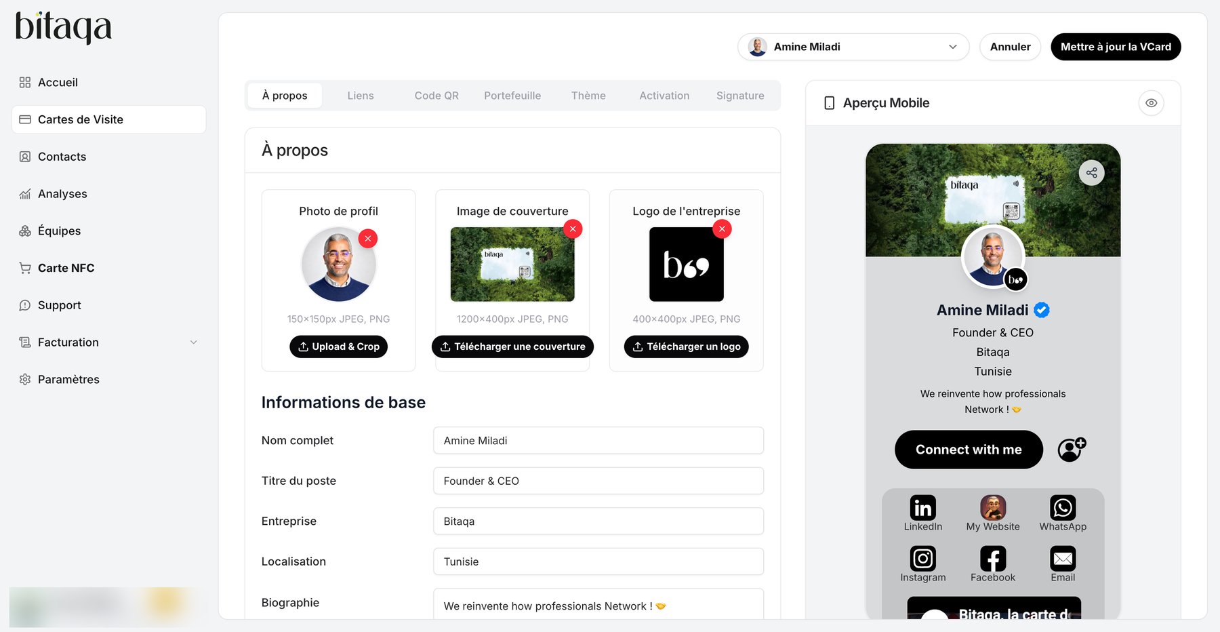Open the Analyses chart icon
The image size is (1220, 632).
tap(25, 194)
